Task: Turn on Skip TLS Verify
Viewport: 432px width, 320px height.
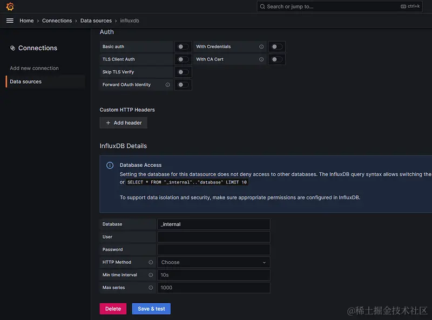Action: [184, 72]
